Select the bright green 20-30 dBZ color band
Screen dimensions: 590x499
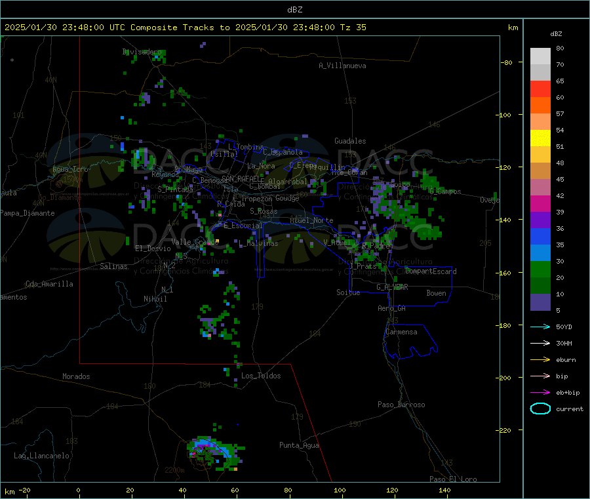(x=540, y=269)
